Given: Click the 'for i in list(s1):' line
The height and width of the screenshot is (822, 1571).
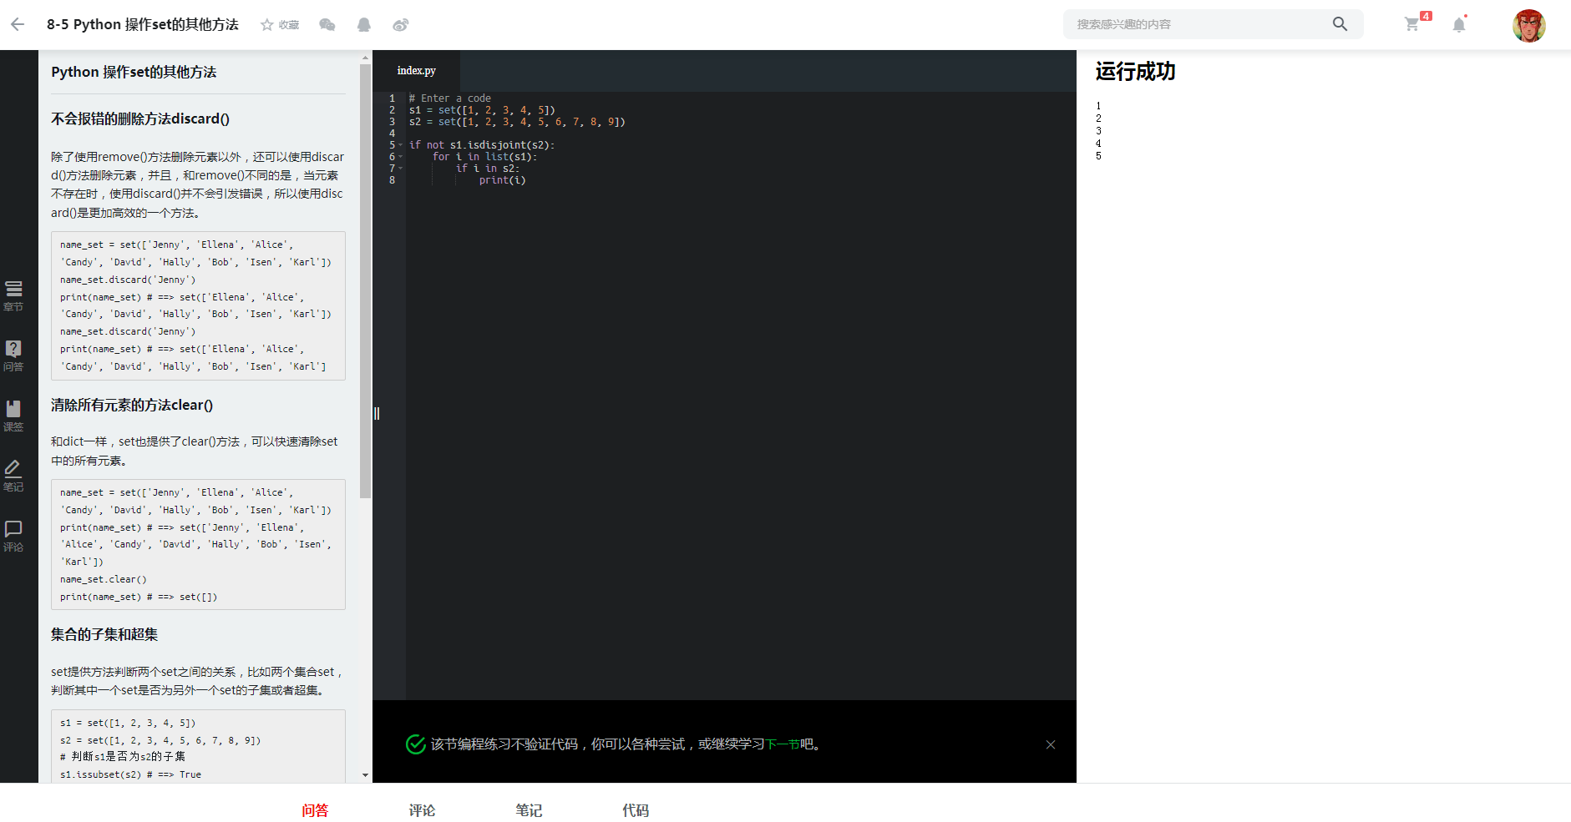Looking at the screenshot, I should (484, 157).
